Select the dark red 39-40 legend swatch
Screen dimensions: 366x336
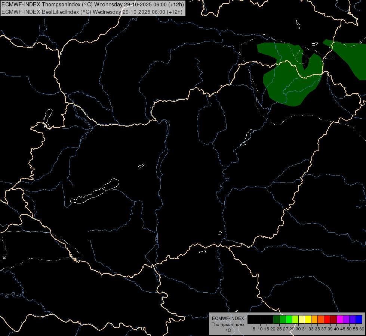[333, 320]
